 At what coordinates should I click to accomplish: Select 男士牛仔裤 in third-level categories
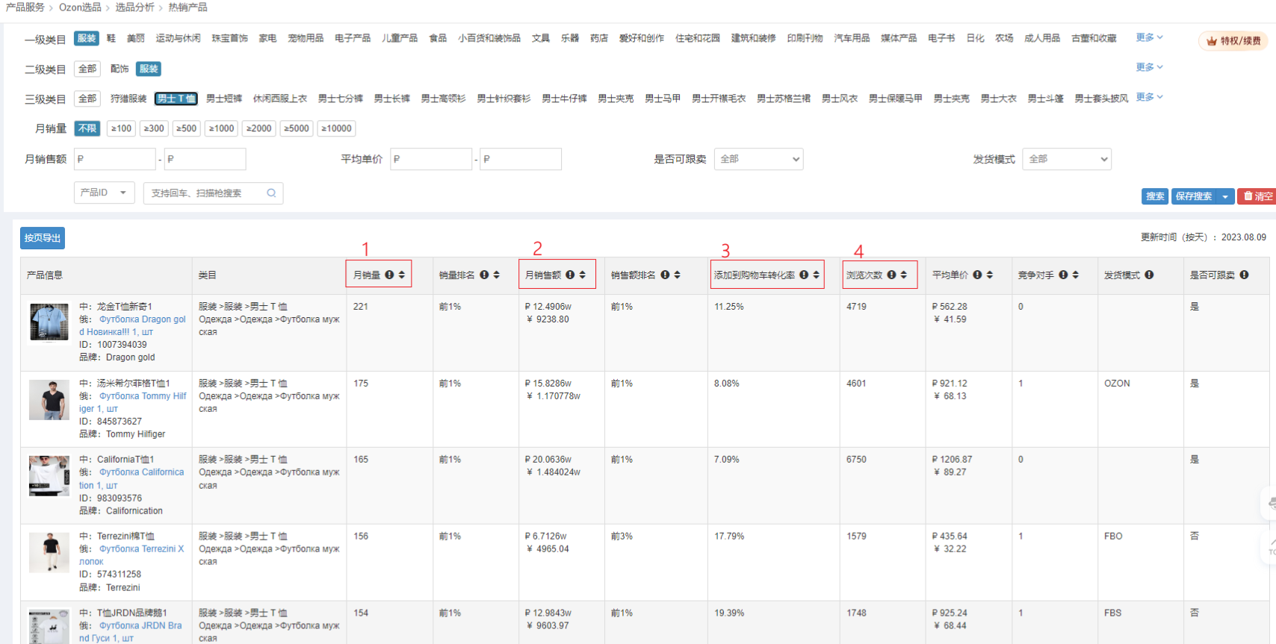click(564, 99)
